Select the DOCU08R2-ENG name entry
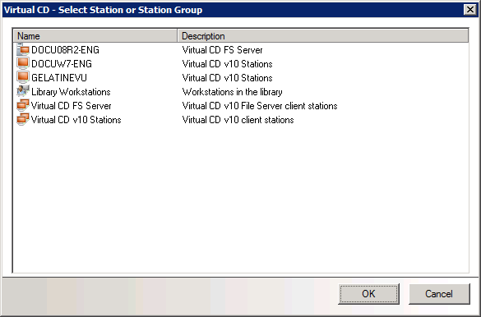481x317 pixels. (65, 50)
